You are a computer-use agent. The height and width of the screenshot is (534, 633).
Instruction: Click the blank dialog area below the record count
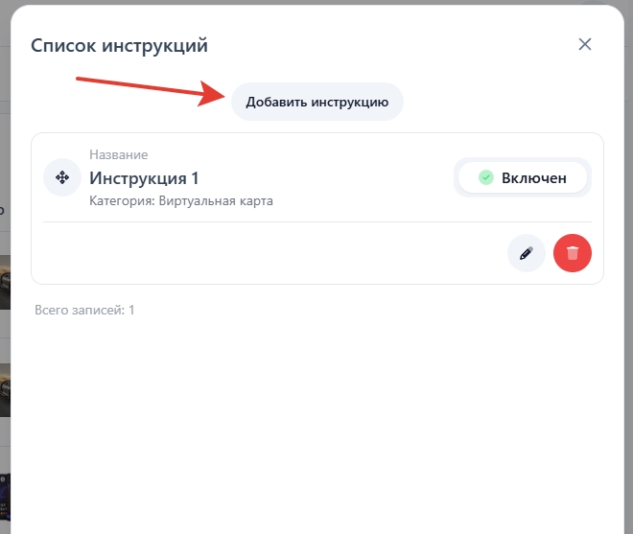click(316, 422)
